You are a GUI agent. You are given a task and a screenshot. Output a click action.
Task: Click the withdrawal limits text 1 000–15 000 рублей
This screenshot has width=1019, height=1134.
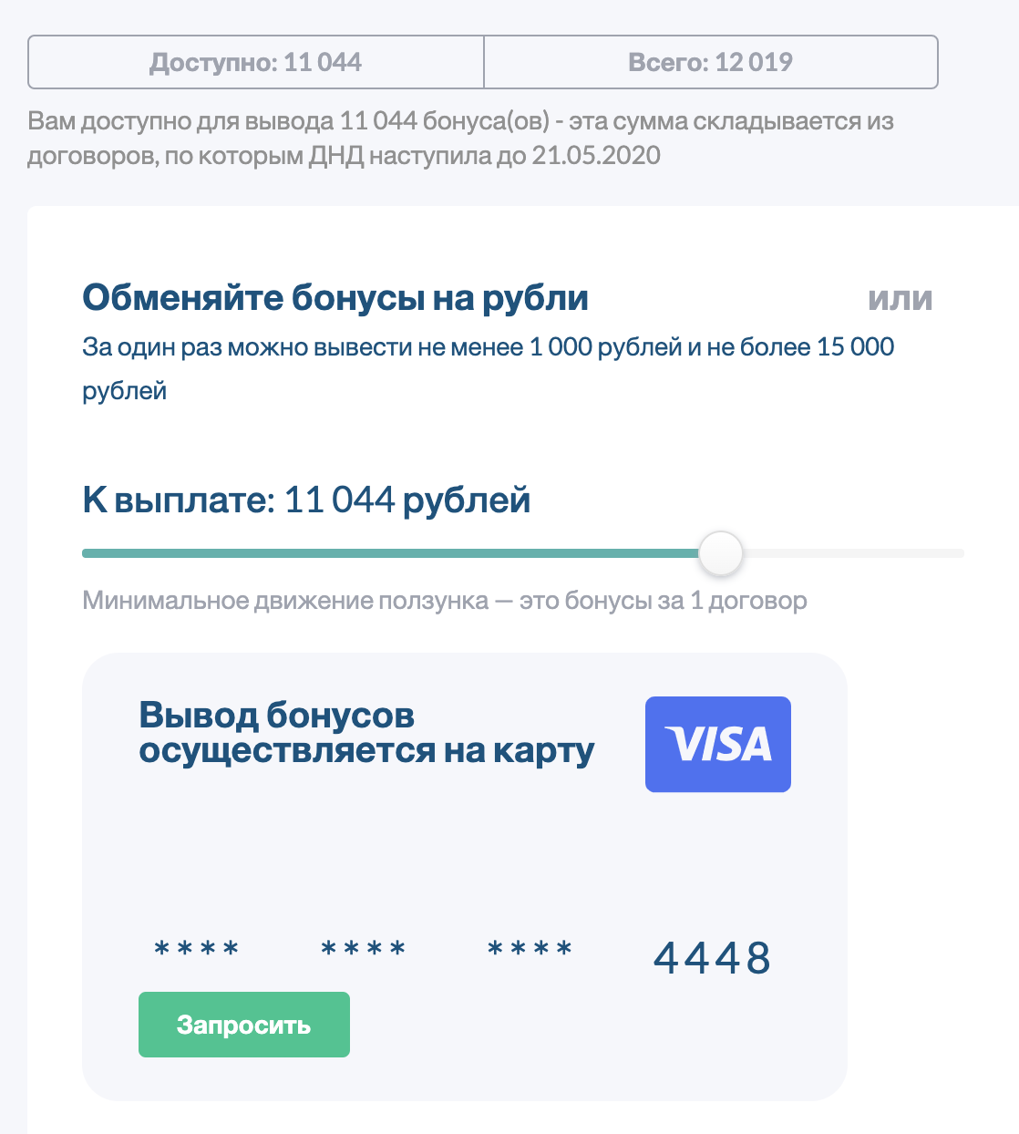[488, 347]
